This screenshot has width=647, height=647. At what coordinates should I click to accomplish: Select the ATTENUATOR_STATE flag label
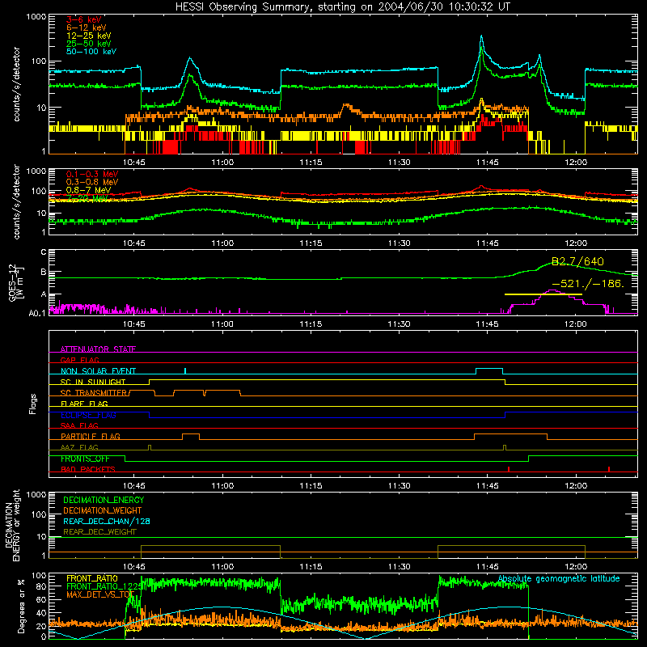pos(98,349)
